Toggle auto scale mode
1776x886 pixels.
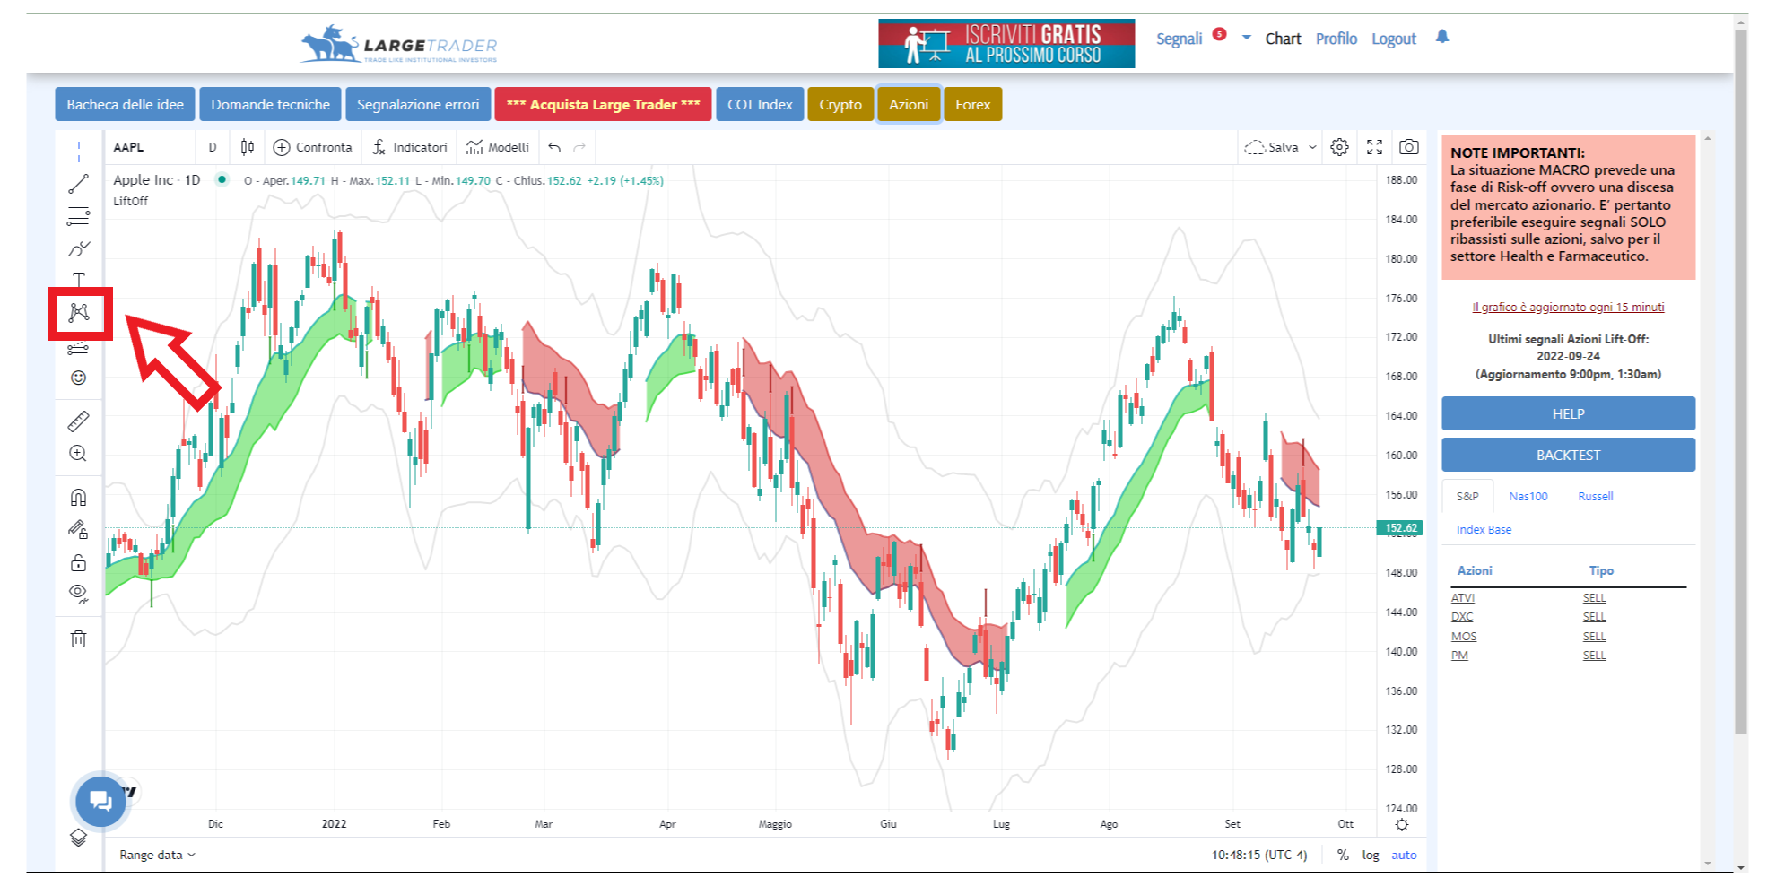tap(1404, 855)
